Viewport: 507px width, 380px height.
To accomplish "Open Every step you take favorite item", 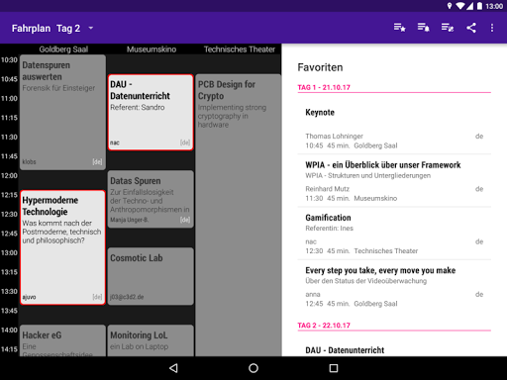I will click(x=394, y=286).
